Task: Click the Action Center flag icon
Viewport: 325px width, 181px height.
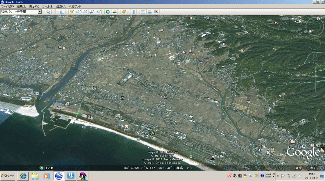Action: [283, 176]
